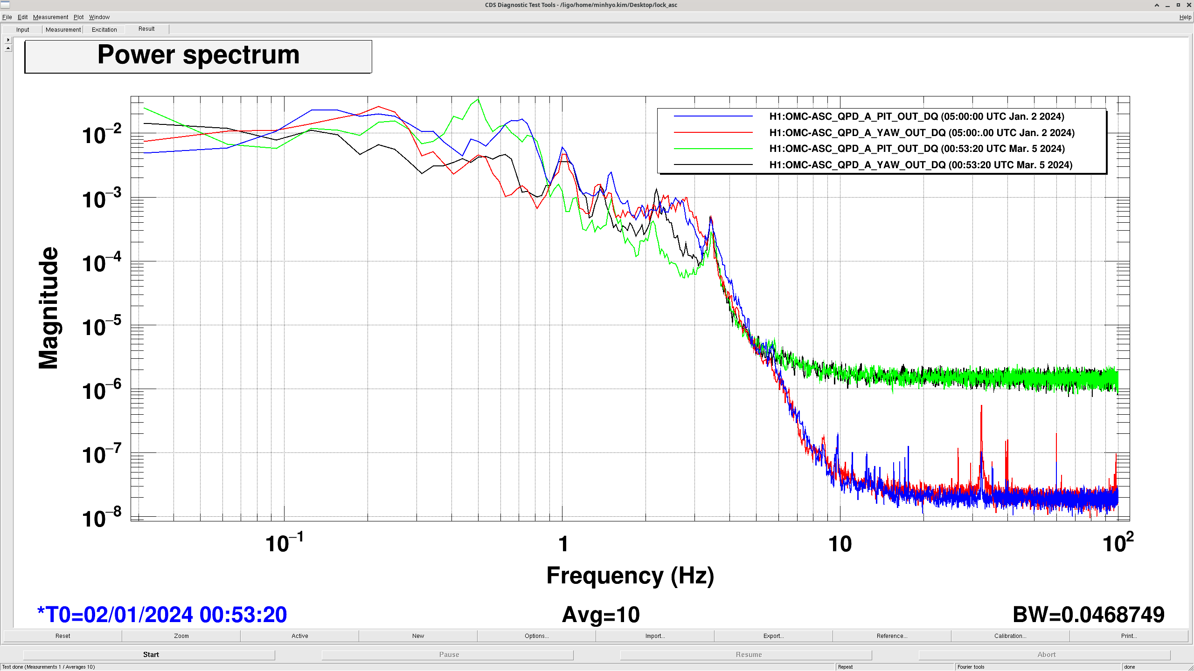This screenshot has width=1194, height=671.
Task: Open the Help menu
Action: click(1185, 17)
